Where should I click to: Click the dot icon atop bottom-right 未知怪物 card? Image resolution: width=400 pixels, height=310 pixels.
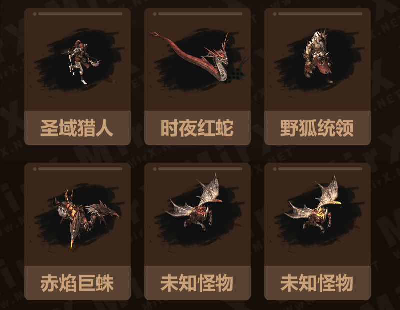[274, 169]
